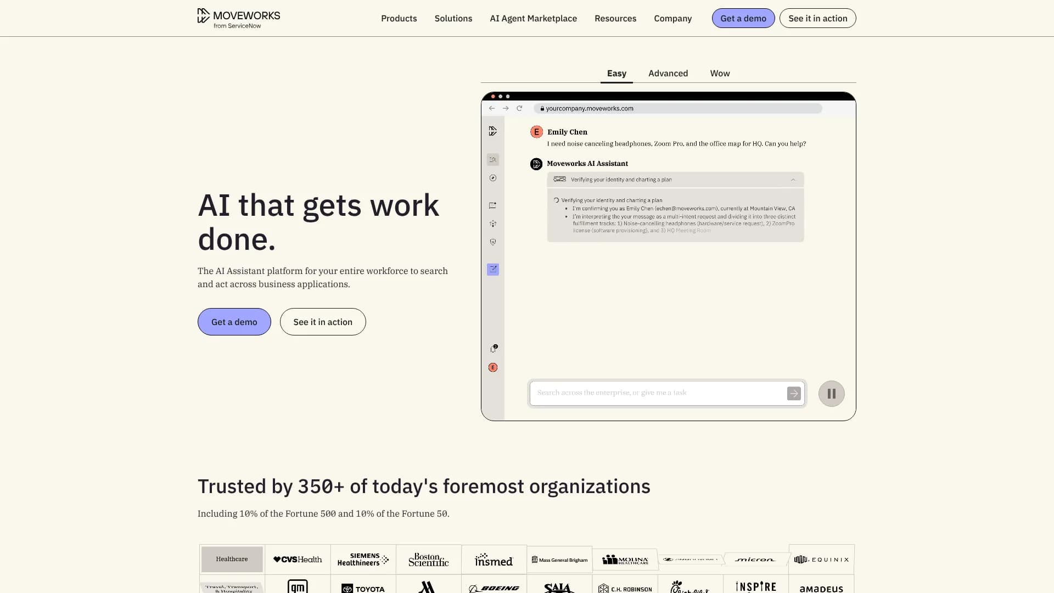Click the Boston Scientific logo
1054x593 pixels.
tap(429, 560)
